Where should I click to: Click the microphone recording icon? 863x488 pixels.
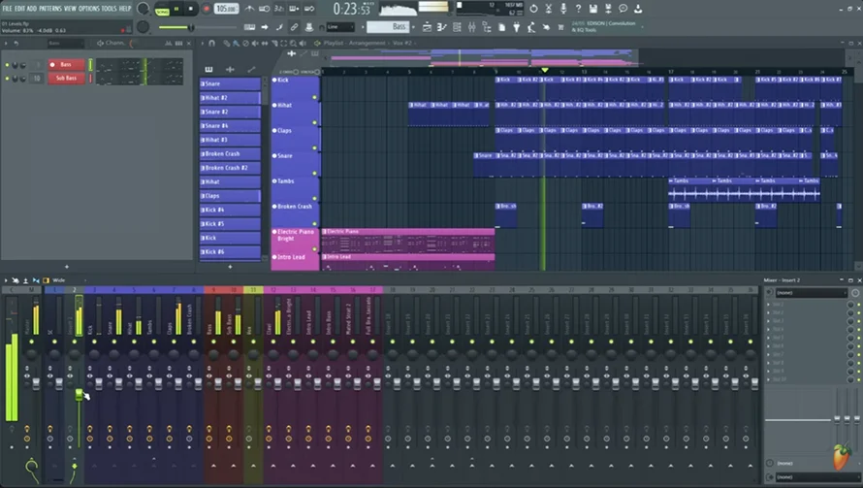(563, 9)
